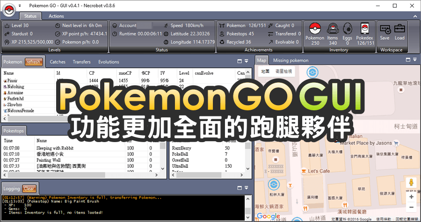Open the Missing pokemon tab
Image resolution: width=421 pixels, height=222 pixels.
click(291, 60)
